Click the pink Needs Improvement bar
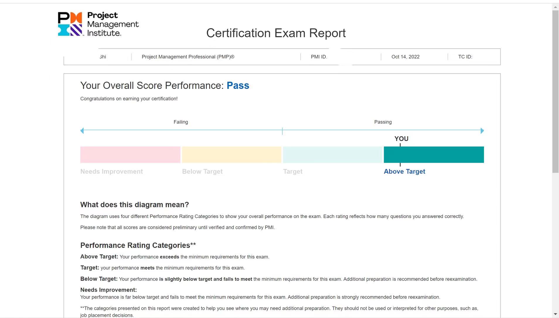Image resolution: width=559 pixels, height=318 pixels. click(130, 155)
